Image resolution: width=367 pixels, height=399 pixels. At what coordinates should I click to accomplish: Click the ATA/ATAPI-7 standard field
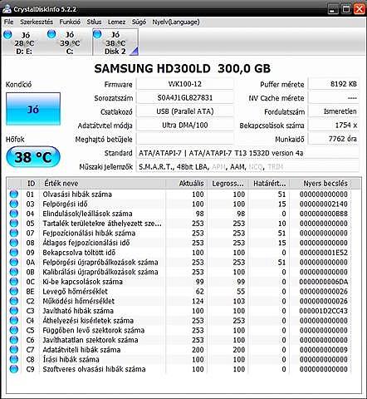(247, 153)
